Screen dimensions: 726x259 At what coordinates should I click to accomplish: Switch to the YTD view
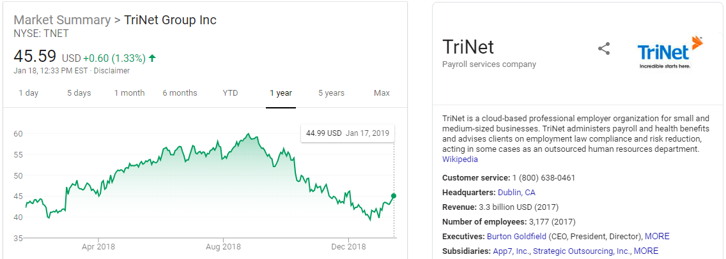tap(230, 93)
